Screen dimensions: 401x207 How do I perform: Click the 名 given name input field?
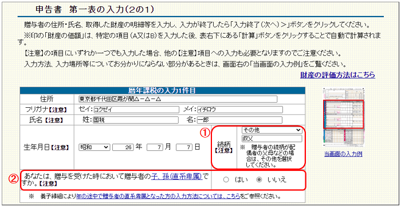point(239,120)
